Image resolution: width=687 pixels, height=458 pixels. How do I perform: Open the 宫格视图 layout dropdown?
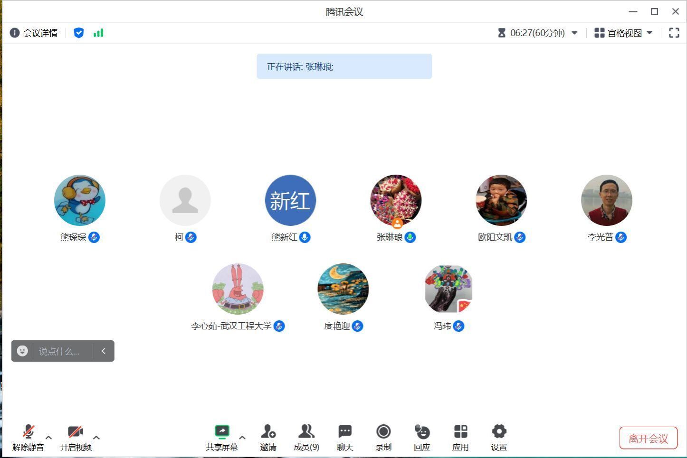point(624,33)
